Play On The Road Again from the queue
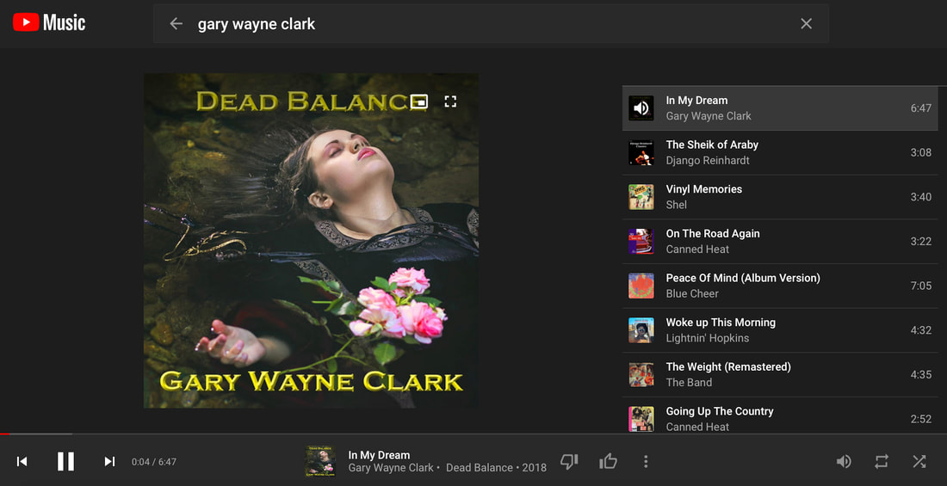The width and height of the screenshot is (947, 486). pos(780,242)
